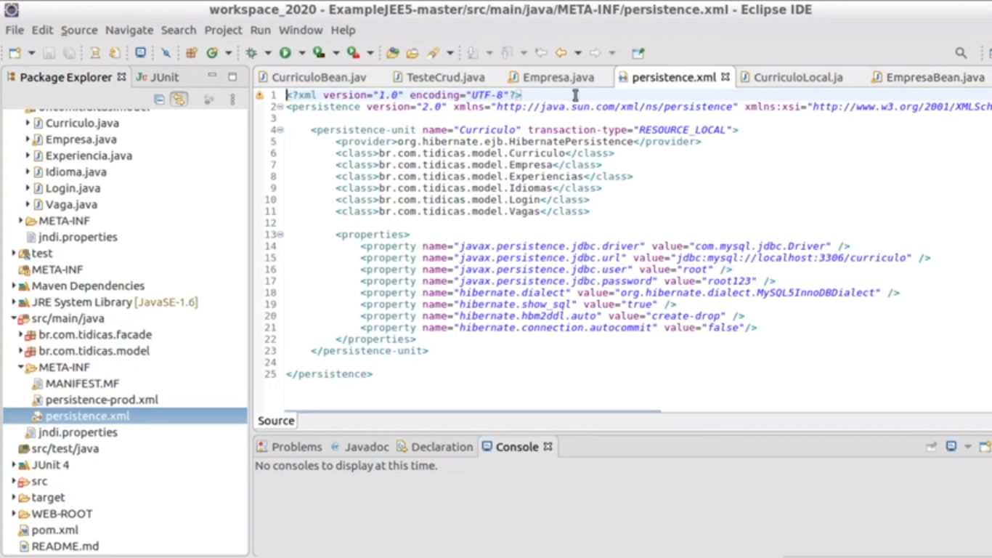Click the Last Edit Location arrow icon
This screenshot has width=992, height=558.
point(541,53)
